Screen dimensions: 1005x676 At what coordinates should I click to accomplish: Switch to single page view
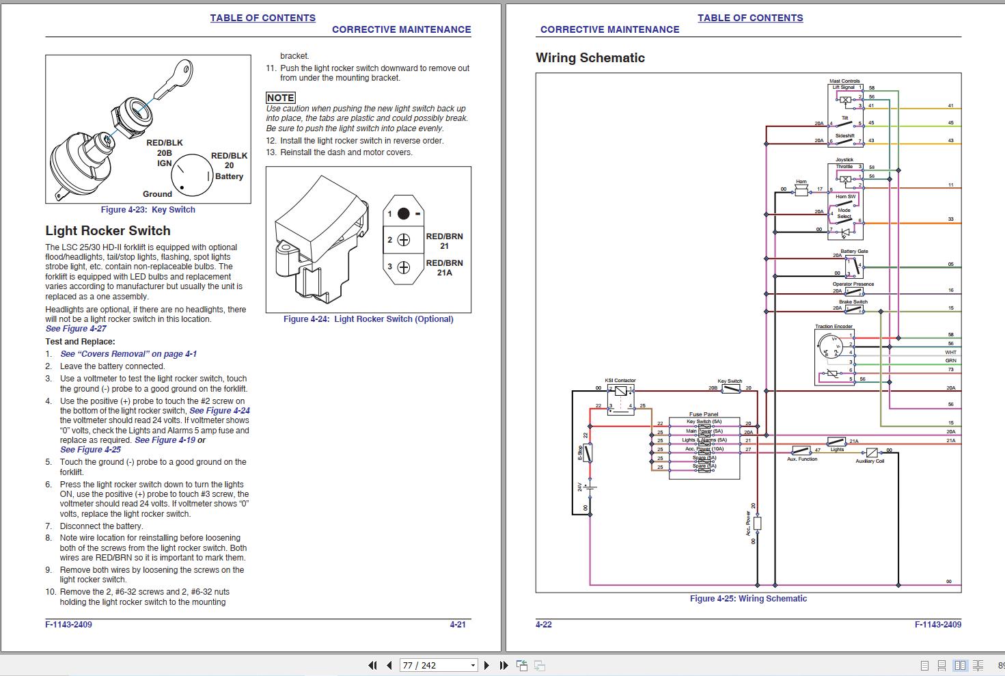[x=924, y=665]
